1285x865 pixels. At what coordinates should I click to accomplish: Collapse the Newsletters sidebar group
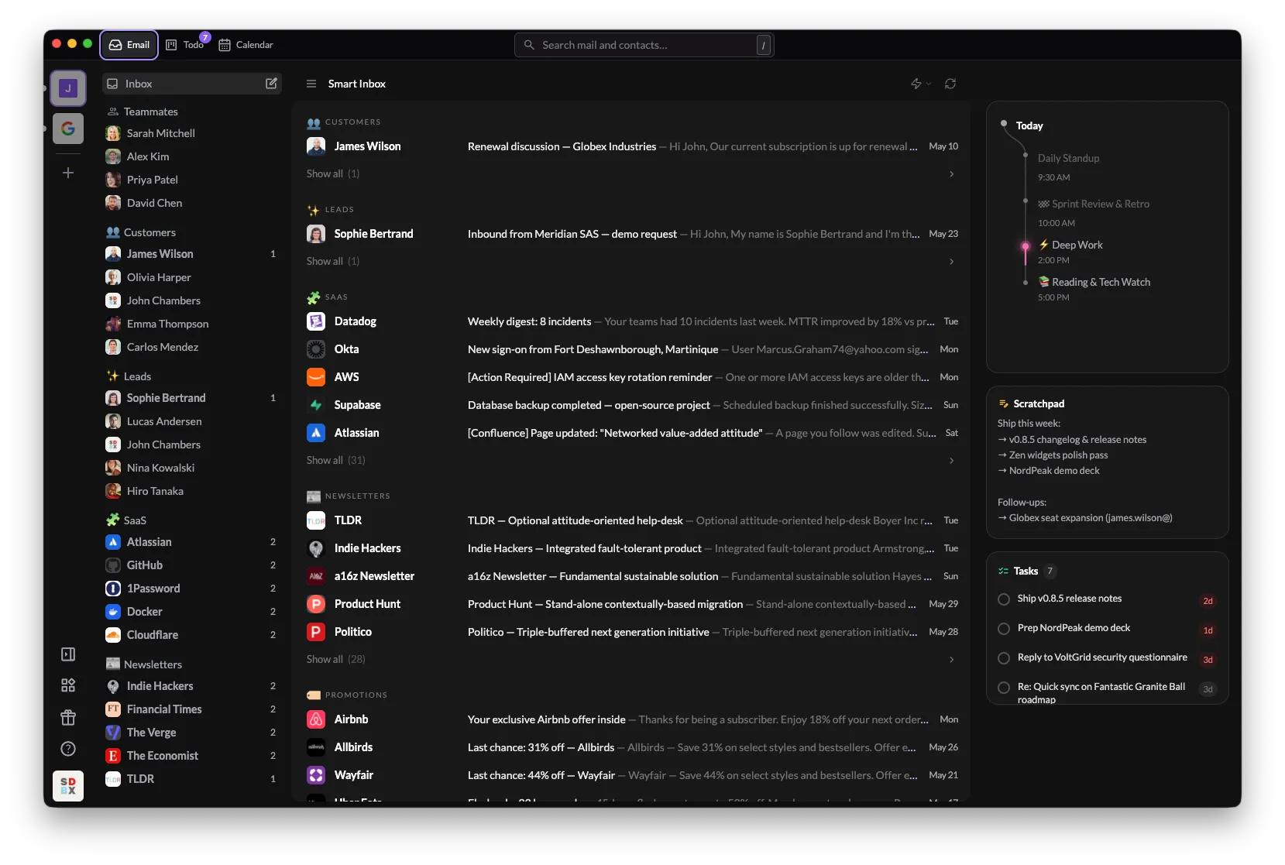pyautogui.click(x=144, y=664)
